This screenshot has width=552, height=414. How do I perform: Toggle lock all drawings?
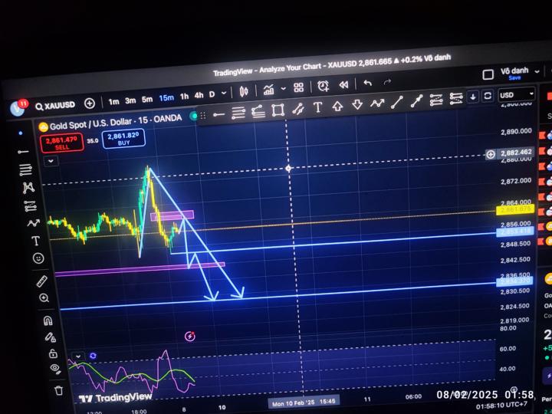pos(53,353)
